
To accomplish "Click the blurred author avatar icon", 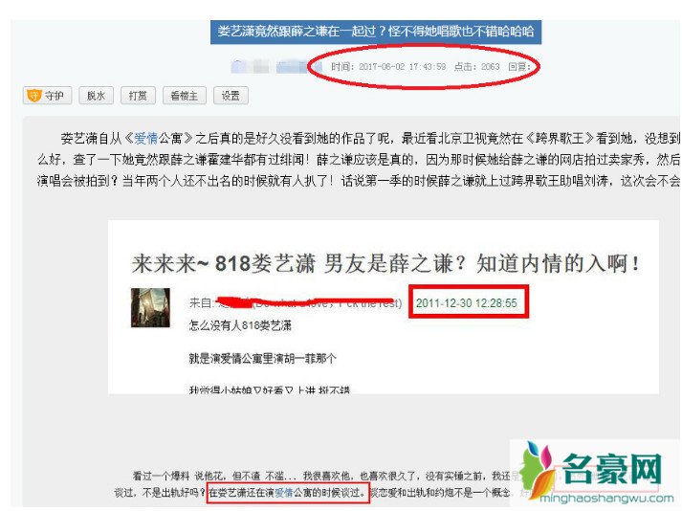I will [x=238, y=66].
